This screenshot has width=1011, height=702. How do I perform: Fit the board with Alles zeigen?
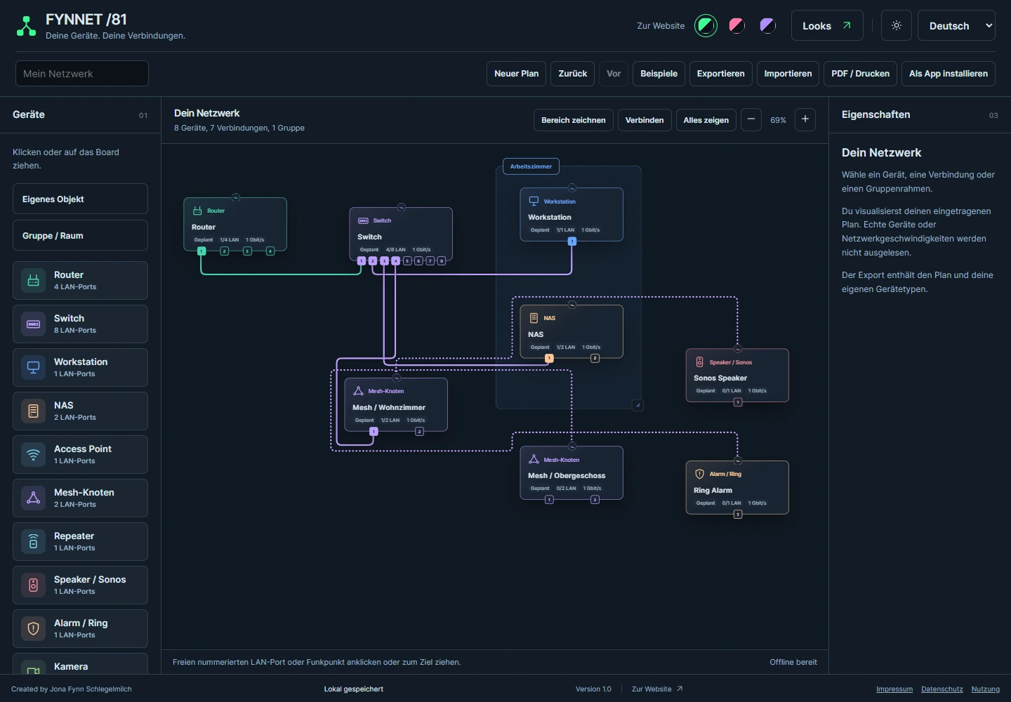pyautogui.click(x=706, y=120)
